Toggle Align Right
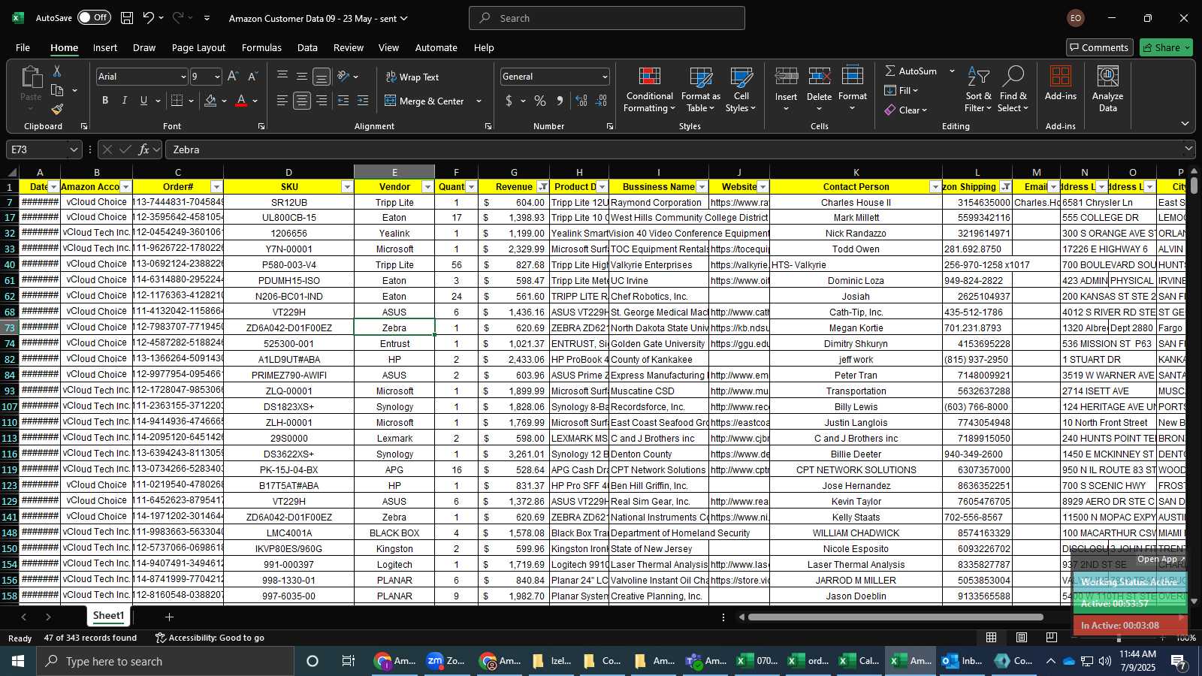This screenshot has width=1202, height=676. click(322, 101)
